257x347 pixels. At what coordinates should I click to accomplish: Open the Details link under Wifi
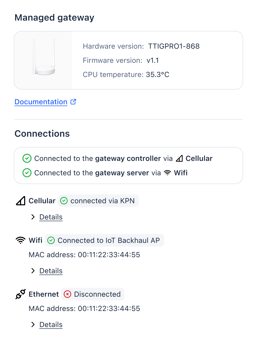click(51, 271)
